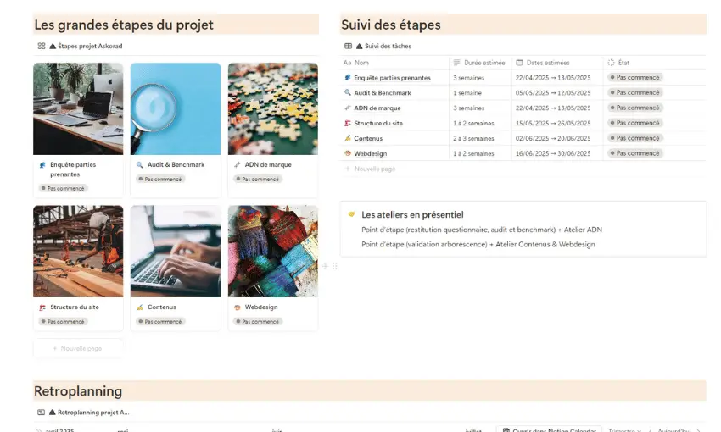Open the Enquête parties prenantes page from the table

point(392,78)
